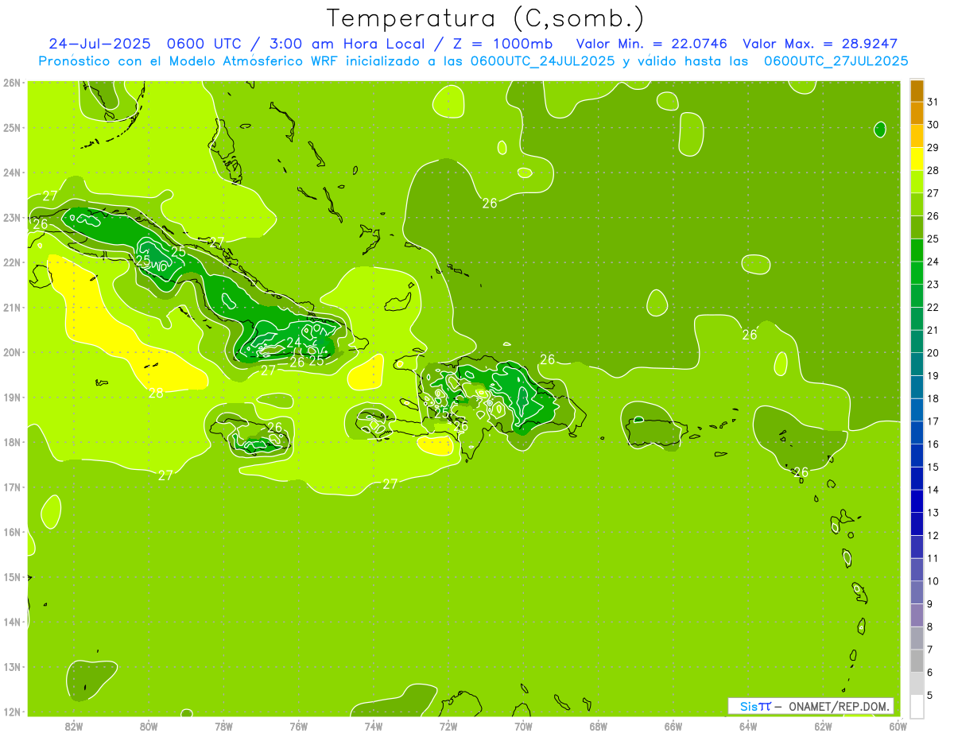
Task: Click the colorbar value label 5
Action: tap(931, 696)
